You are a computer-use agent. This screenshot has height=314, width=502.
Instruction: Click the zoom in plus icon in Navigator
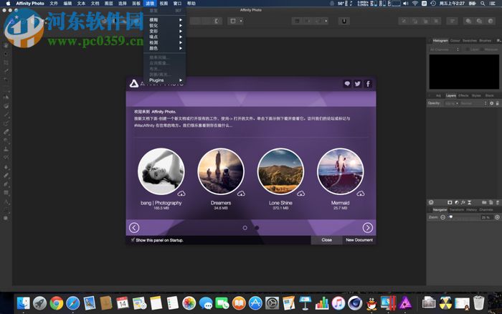[497, 217]
